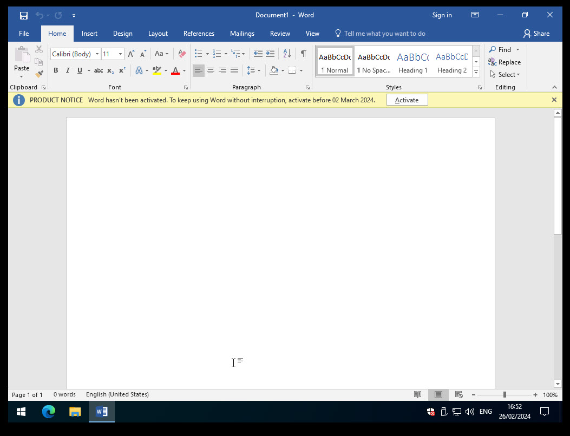This screenshot has width=570, height=436.
Task: Click the zoom slider handle
Action: point(505,395)
